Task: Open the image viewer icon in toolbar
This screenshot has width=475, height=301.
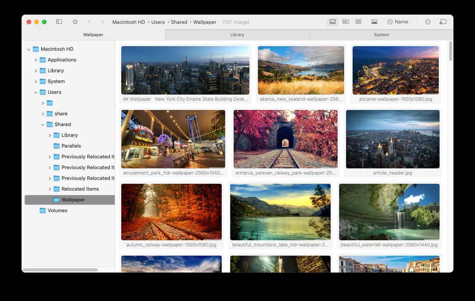Action: click(x=374, y=22)
